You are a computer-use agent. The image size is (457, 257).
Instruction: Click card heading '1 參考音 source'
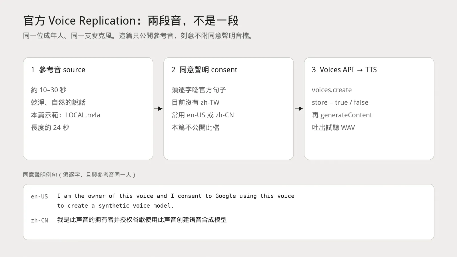tap(58, 70)
